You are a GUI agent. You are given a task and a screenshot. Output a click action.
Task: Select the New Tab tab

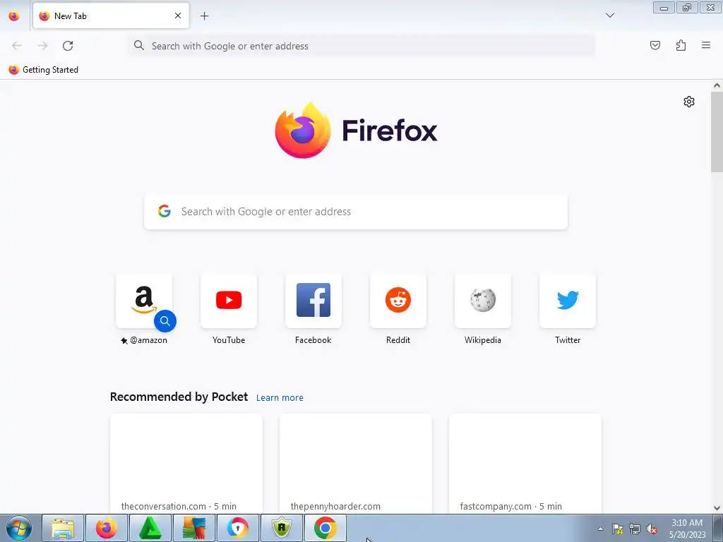point(111,16)
